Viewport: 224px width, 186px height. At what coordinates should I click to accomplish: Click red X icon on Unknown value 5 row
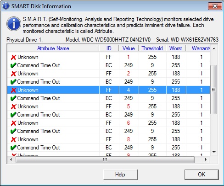13,106
